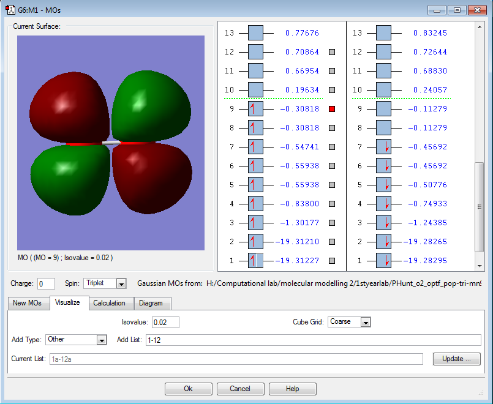Select beta orbital 7 down-spin box
Screen dimensions: 493x404
[383, 147]
